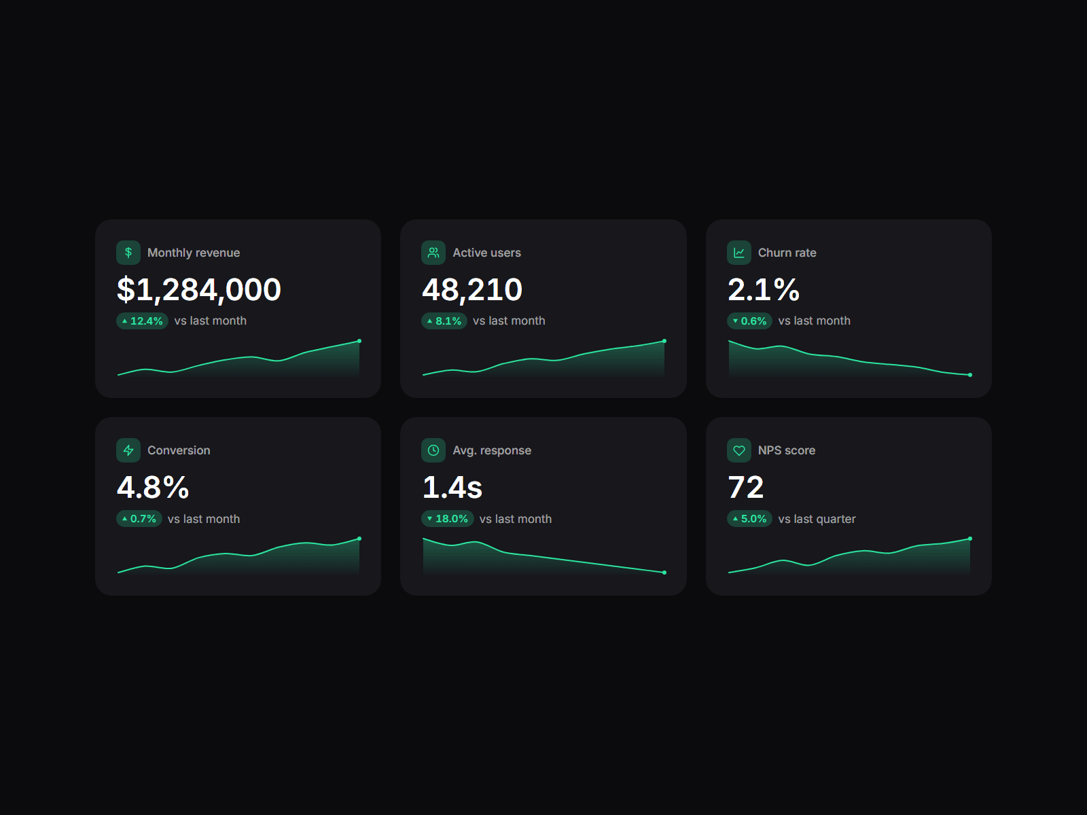Viewport: 1087px width, 815px height.
Task: Click the NPS score sparkline chart
Action: tap(849, 556)
